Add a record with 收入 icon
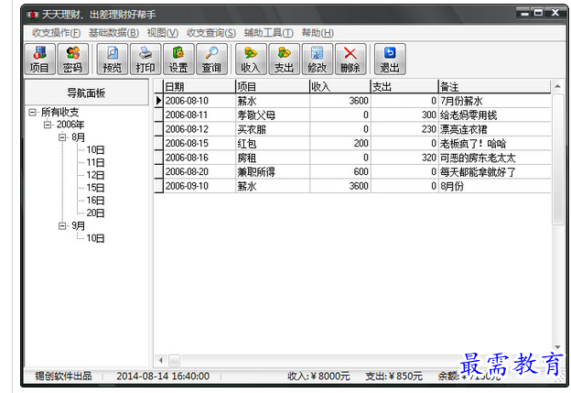The height and width of the screenshot is (393, 571). click(251, 59)
